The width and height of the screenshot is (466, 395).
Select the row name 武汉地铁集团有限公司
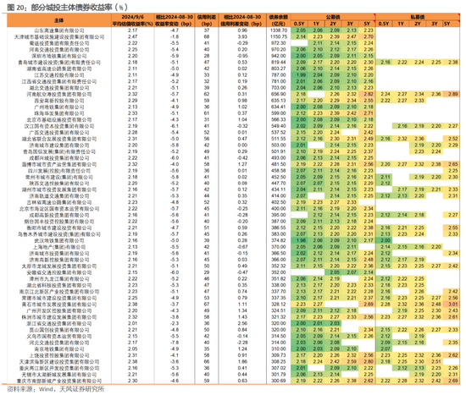[59, 241]
